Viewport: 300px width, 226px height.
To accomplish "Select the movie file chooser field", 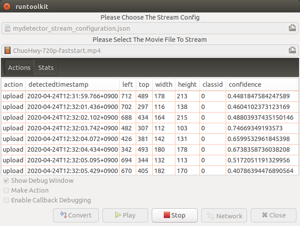I will [x=150, y=50].
